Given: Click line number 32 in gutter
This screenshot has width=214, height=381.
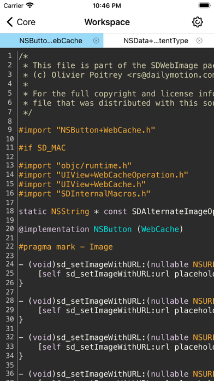Looking at the screenshot, I should [x=10, y=337].
